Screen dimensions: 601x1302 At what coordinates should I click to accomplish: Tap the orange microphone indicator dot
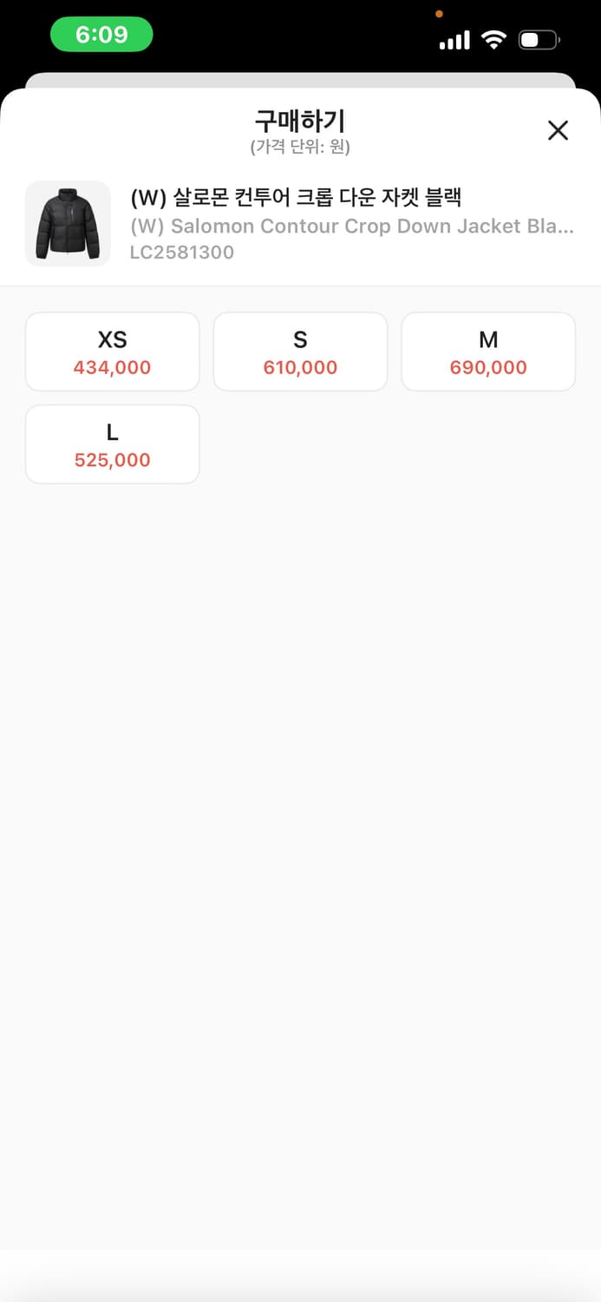(x=439, y=14)
